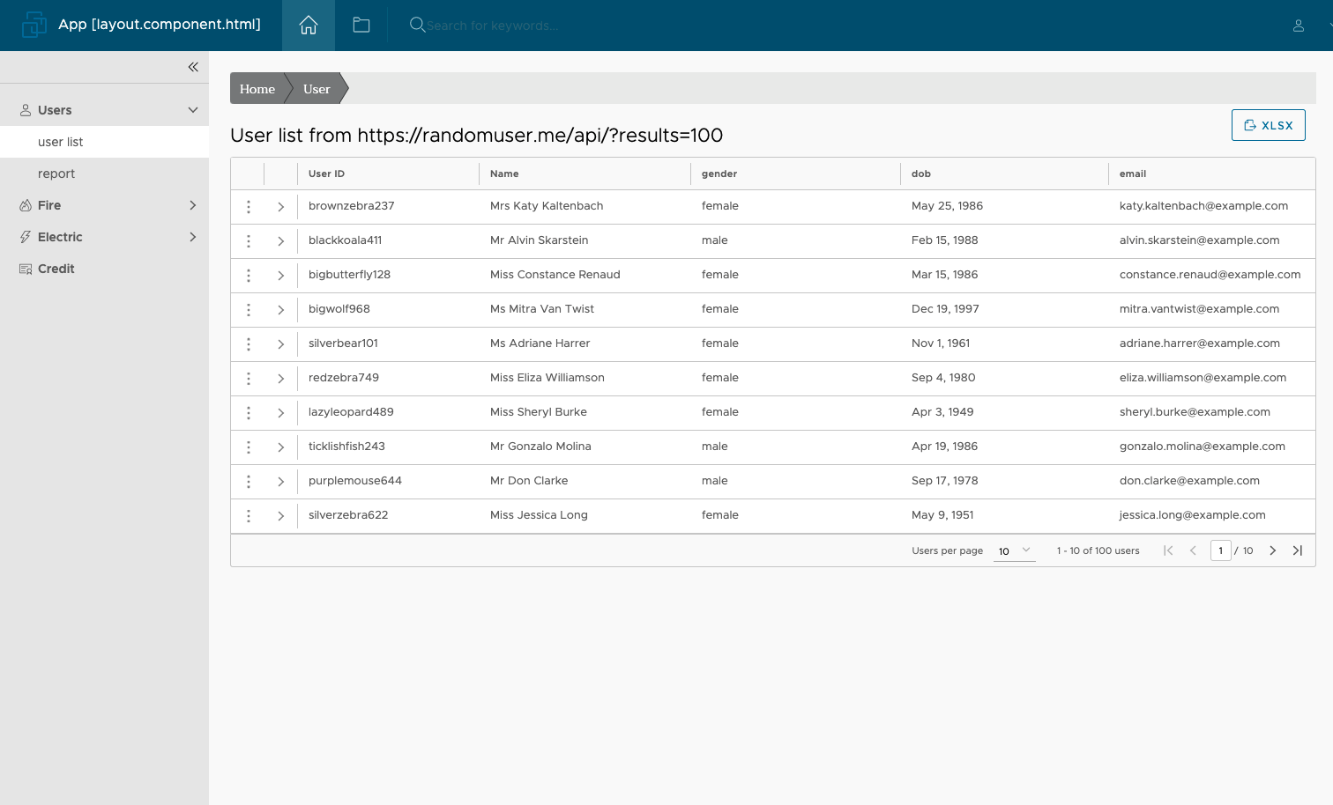The image size is (1333, 805).
Task: Select date cell Apr 3, 1949
Action: coord(942,412)
